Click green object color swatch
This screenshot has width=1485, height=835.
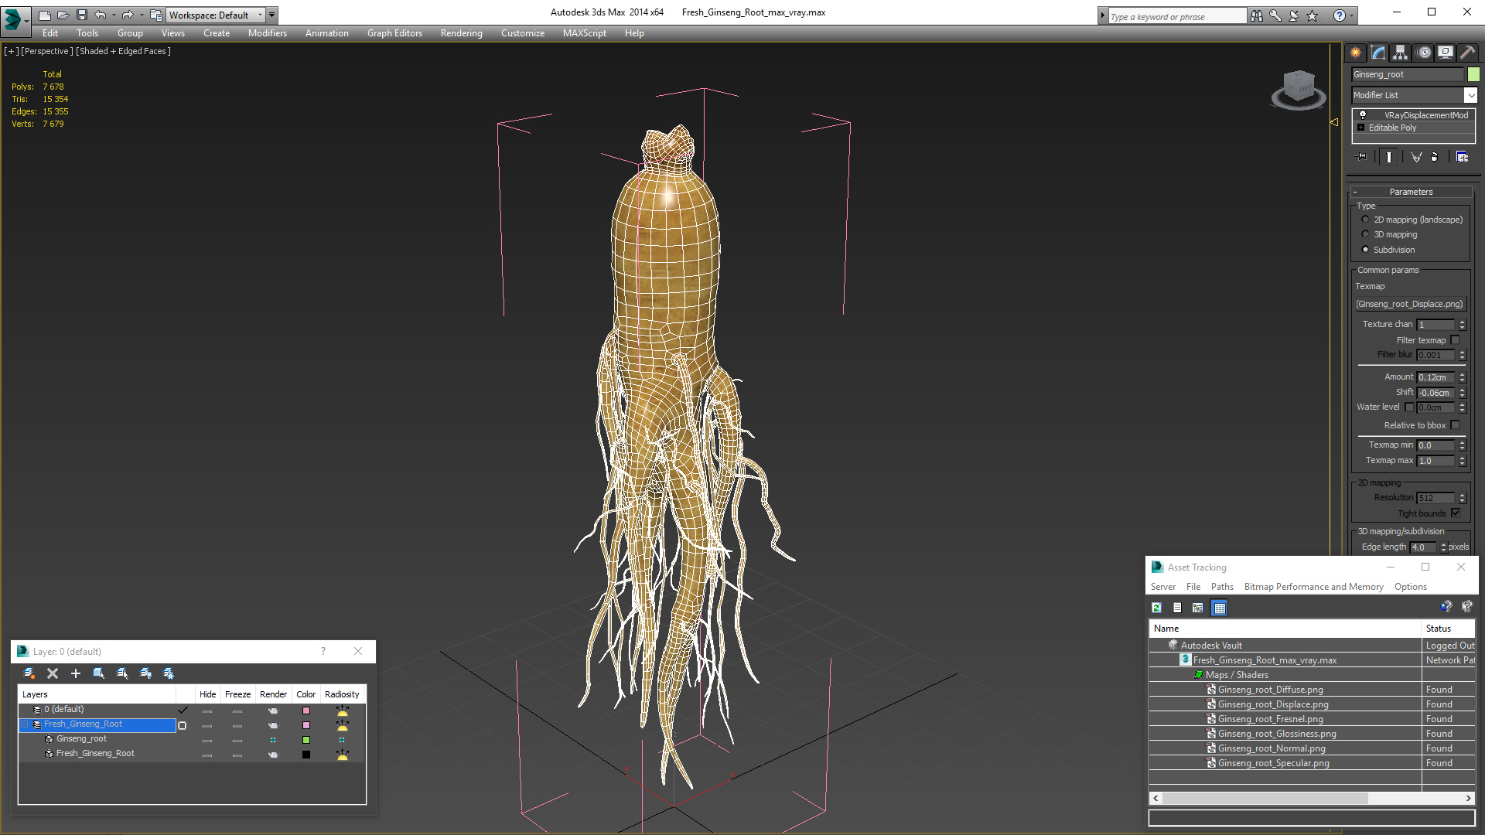click(1473, 74)
